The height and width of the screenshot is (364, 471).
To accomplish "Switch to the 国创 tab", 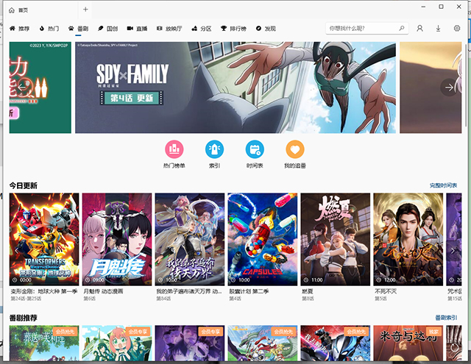I will (108, 29).
